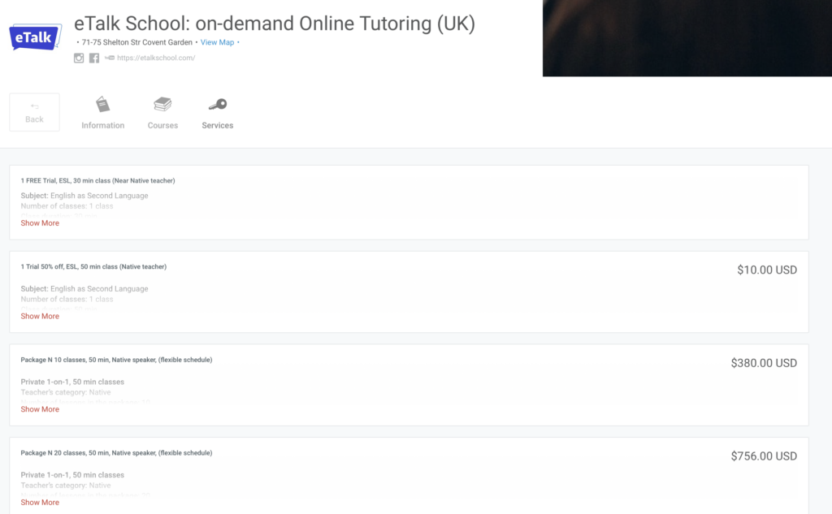Image resolution: width=832 pixels, height=514 pixels.
Task: Switch to the Services tab
Action: pyautogui.click(x=218, y=125)
